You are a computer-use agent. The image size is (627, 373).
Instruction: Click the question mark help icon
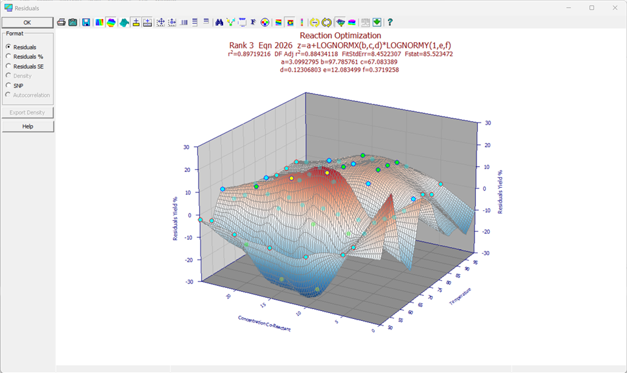coord(390,22)
